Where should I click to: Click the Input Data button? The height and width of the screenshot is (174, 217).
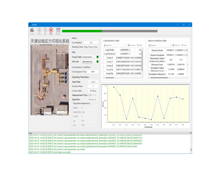pos(93,82)
